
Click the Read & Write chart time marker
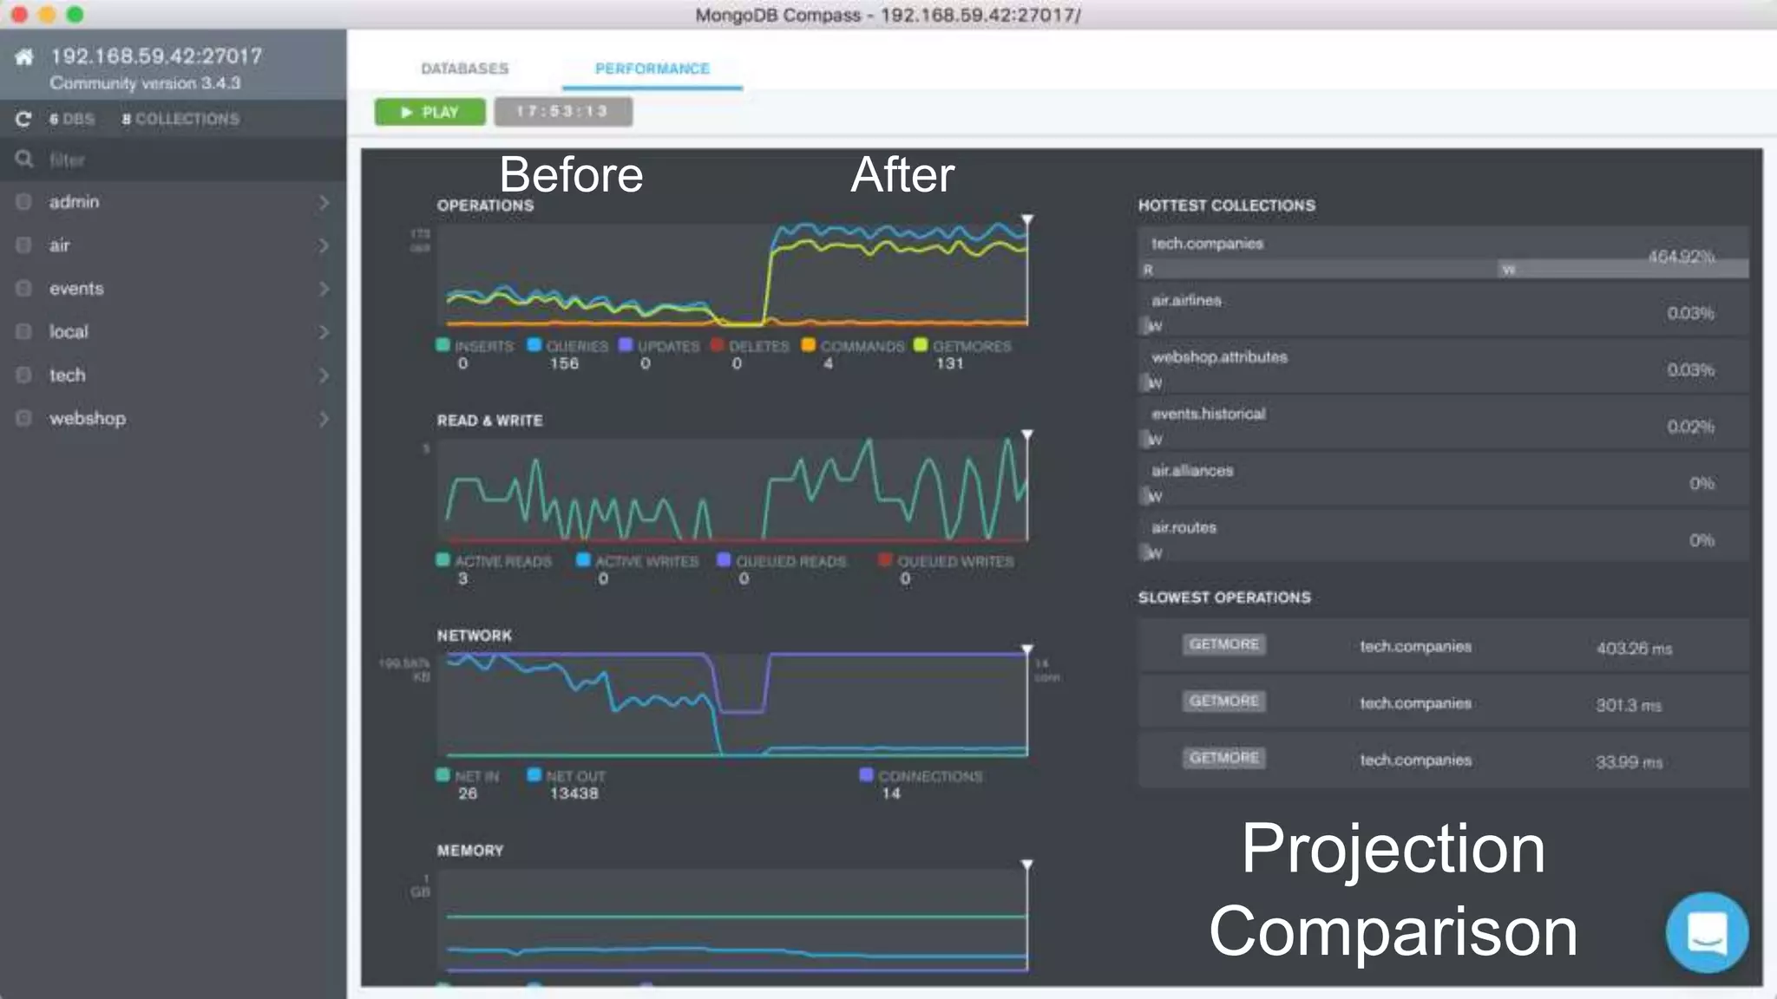(x=1026, y=434)
